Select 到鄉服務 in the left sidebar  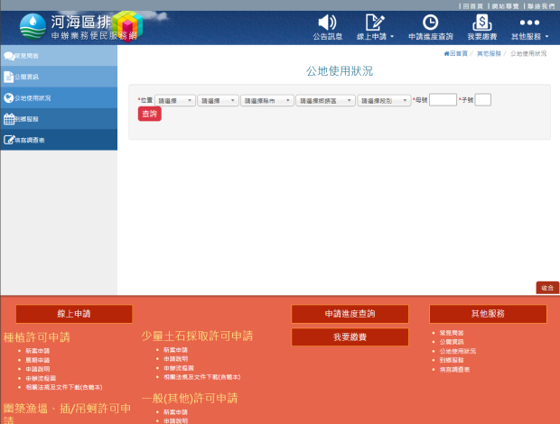tap(59, 119)
